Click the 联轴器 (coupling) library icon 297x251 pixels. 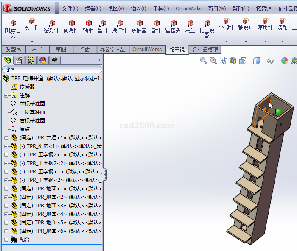(139, 27)
